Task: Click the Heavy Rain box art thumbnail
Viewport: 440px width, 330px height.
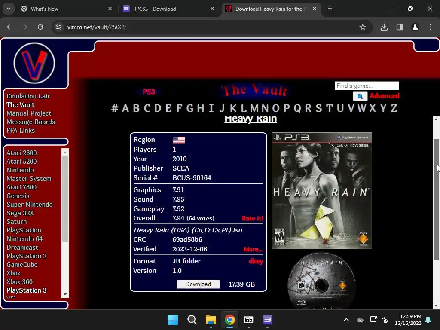Action: 322,191
